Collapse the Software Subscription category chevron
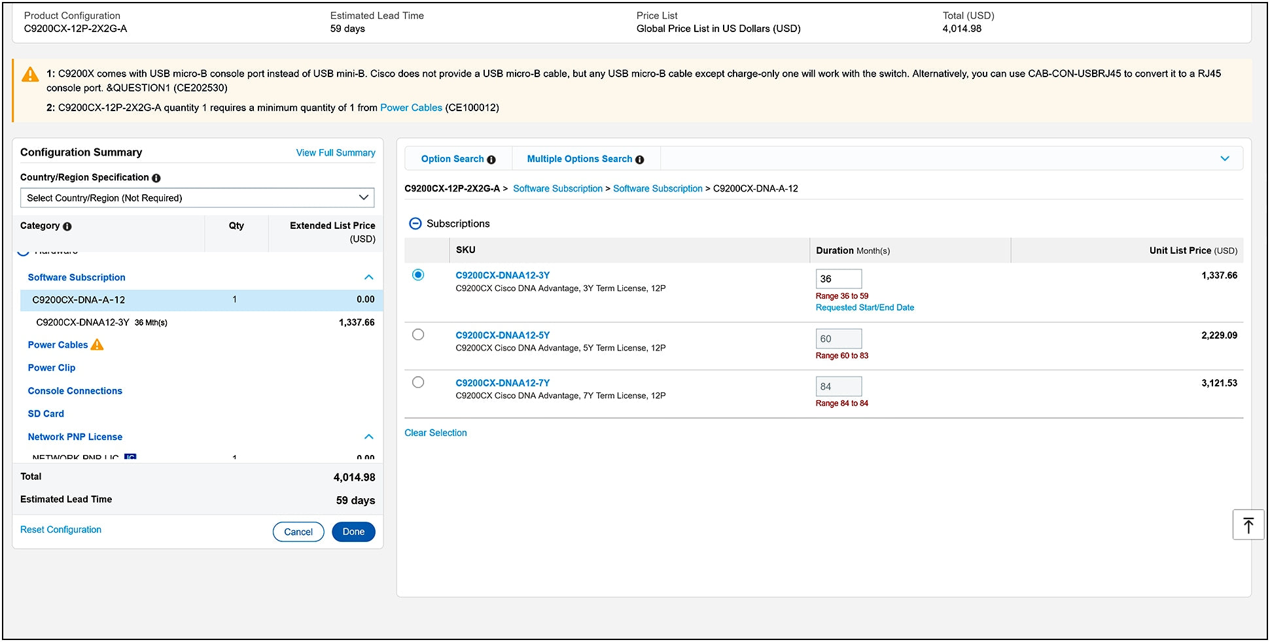The width and height of the screenshot is (1270, 642). (368, 277)
